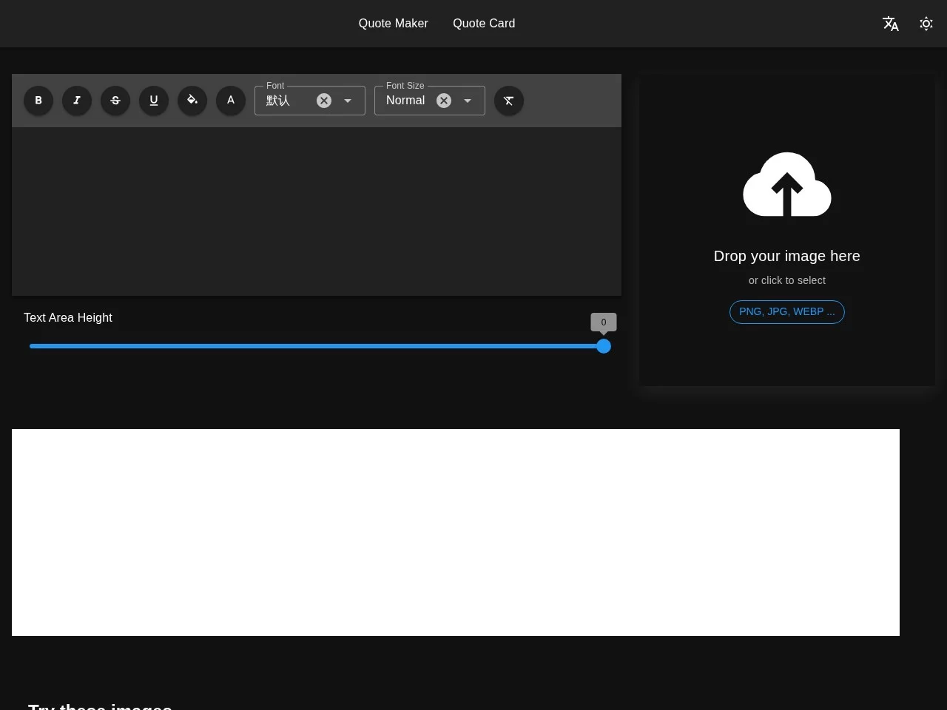Toggle bold text formatting

(38, 101)
